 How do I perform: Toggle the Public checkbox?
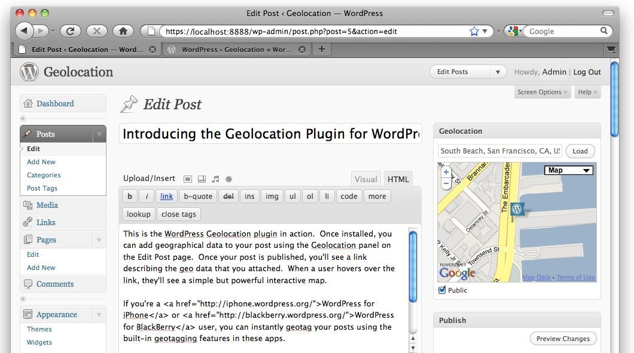coord(442,290)
